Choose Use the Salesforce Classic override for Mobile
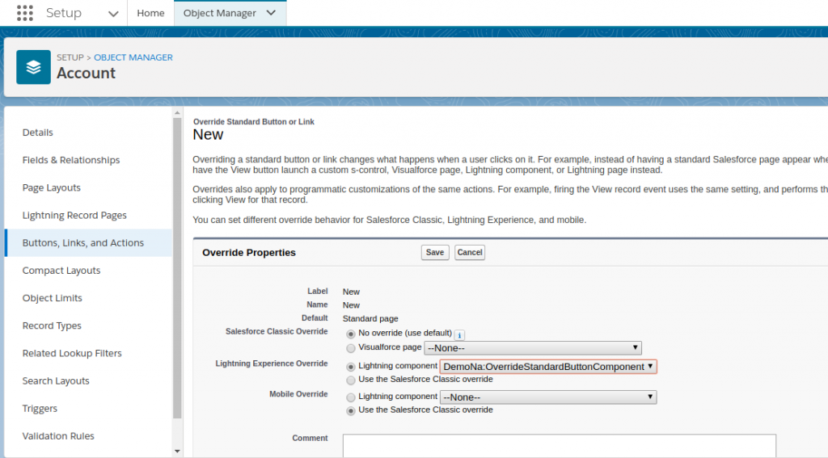The image size is (828, 458). point(351,411)
